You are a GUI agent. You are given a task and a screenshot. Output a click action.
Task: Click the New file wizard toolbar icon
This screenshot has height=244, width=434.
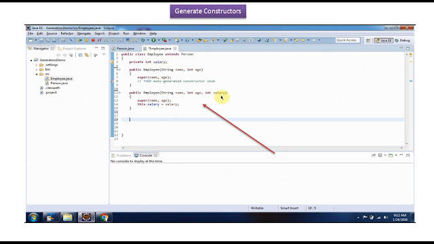(31, 41)
